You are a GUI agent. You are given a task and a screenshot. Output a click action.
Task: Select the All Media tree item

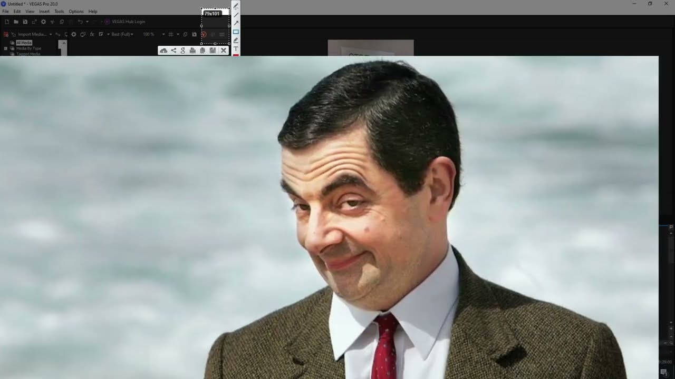(x=24, y=43)
